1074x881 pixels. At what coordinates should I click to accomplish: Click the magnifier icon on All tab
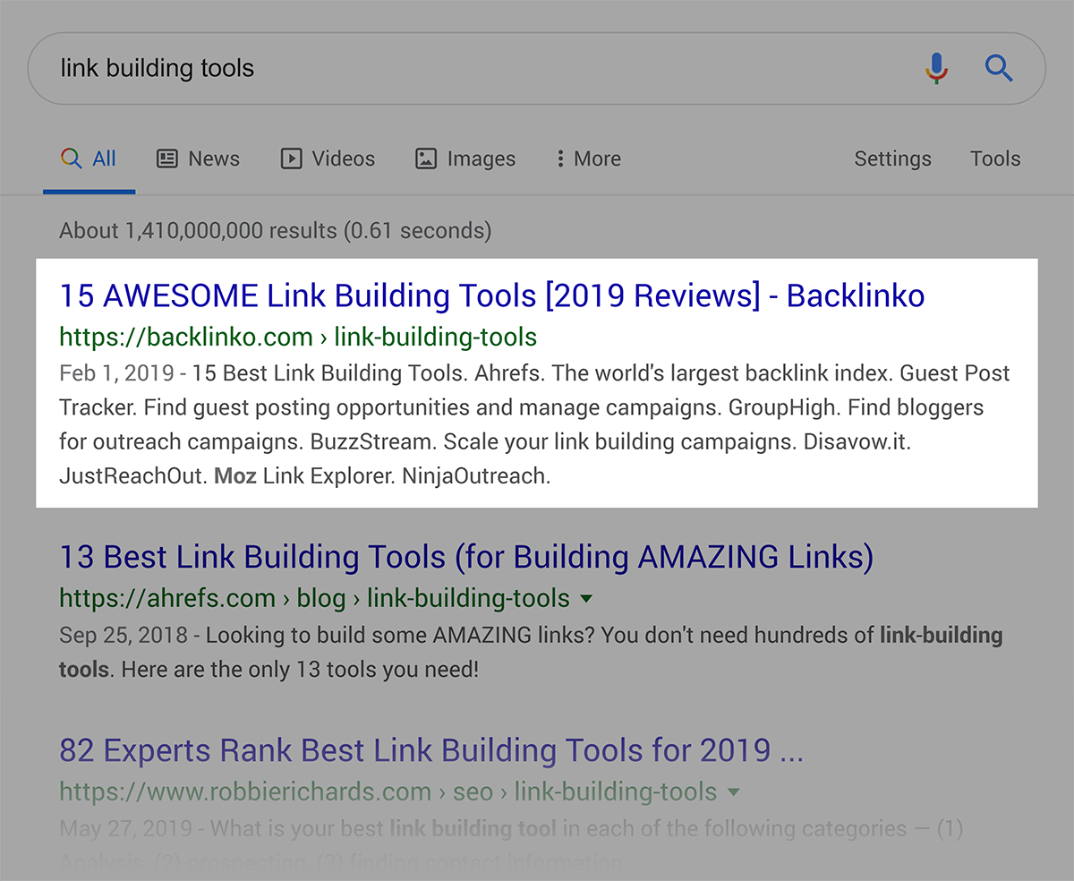coord(71,158)
